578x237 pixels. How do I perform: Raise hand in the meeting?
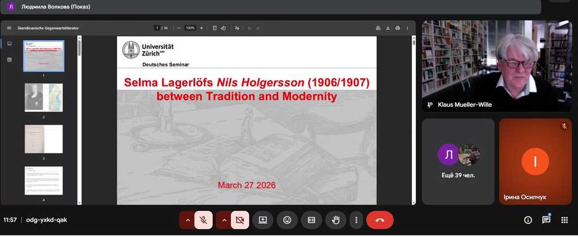pyautogui.click(x=335, y=220)
